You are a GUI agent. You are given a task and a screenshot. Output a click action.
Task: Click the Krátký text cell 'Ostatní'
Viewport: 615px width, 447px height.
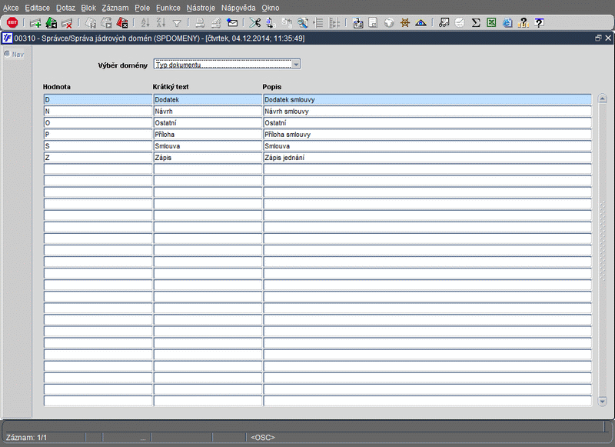(208, 123)
